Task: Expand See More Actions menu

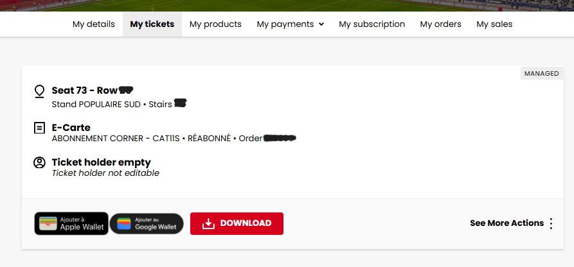Action: click(507, 223)
